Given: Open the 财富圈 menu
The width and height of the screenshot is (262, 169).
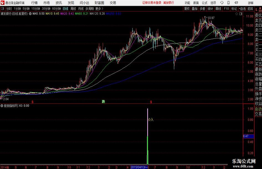Looking at the screenshot, I should coord(99,3).
